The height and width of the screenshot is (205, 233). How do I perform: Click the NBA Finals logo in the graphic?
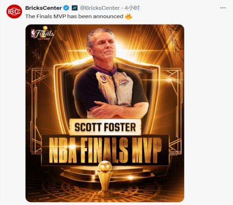click(x=42, y=33)
